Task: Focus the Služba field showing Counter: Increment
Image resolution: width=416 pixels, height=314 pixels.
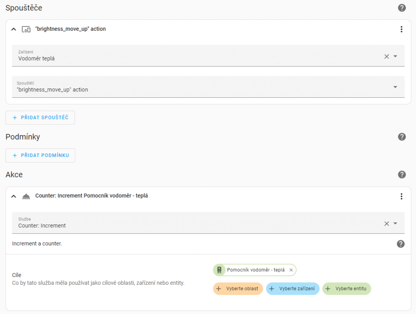Action: coord(208,223)
